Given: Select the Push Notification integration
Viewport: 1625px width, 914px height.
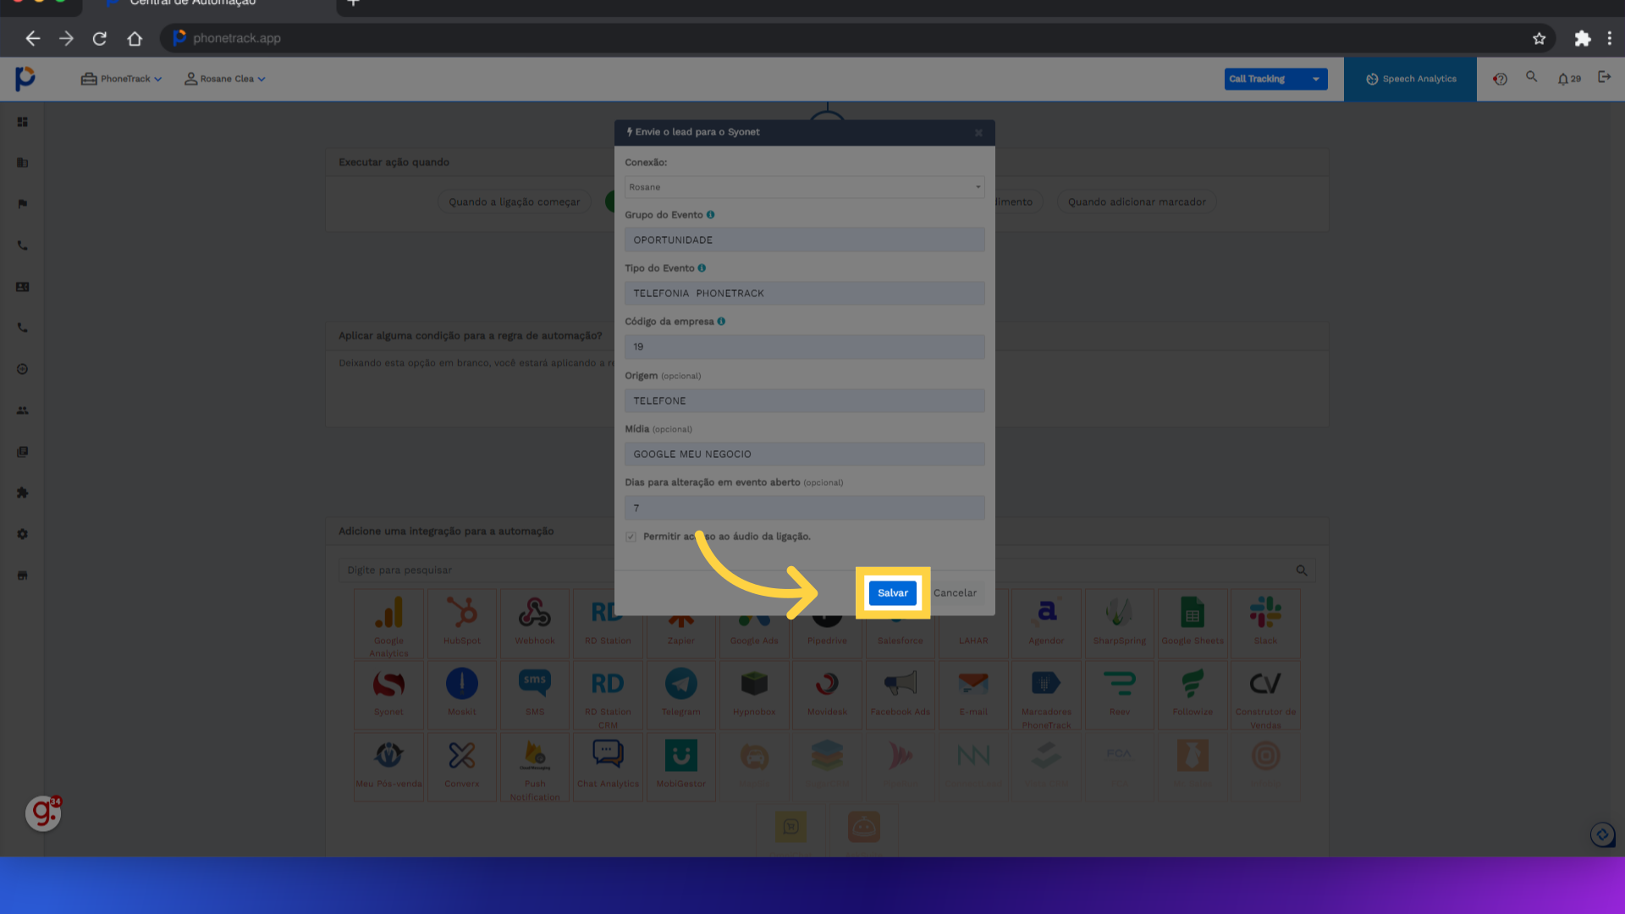Looking at the screenshot, I should click(x=535, y=767).
